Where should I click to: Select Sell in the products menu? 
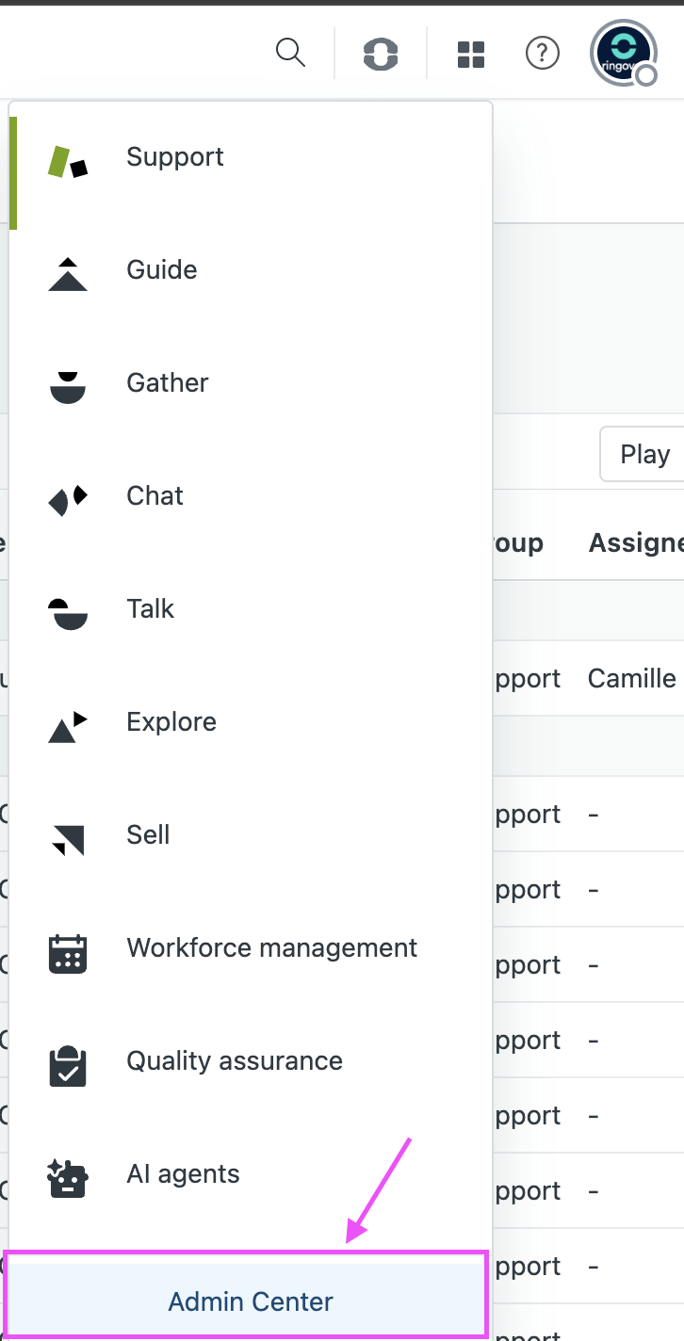pos(251,835)
